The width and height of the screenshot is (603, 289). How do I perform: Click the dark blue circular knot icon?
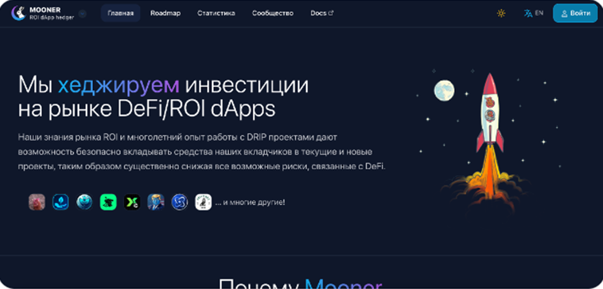pos(179,202)
